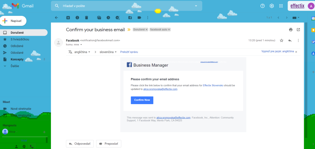315x149 pixels.
Task: Open email in new window
Action: (298, 30)
